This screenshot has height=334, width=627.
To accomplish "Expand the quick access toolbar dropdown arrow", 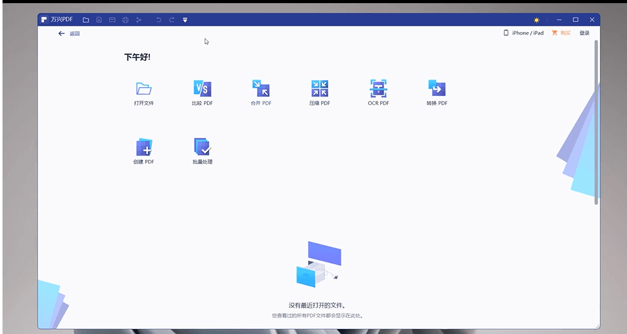I will tap(185, 20).
